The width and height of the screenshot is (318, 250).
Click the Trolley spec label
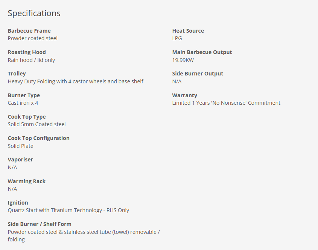click(17, 74)
